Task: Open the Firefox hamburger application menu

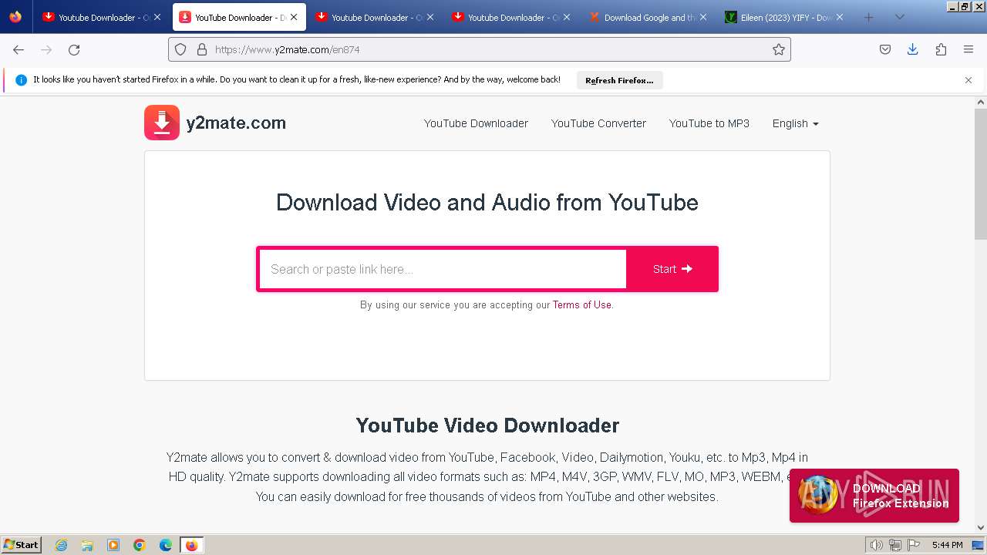Action: [968, 49]
